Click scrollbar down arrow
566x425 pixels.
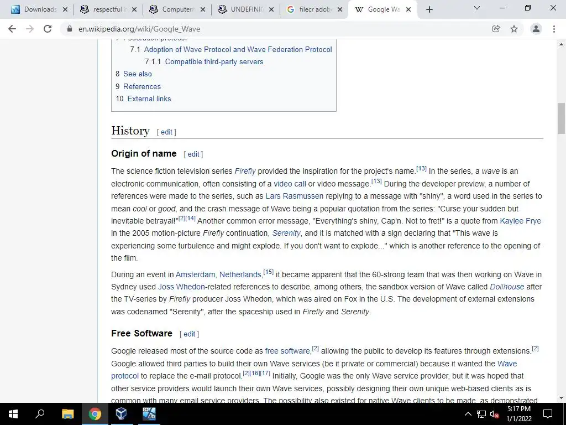coord(562,398)
